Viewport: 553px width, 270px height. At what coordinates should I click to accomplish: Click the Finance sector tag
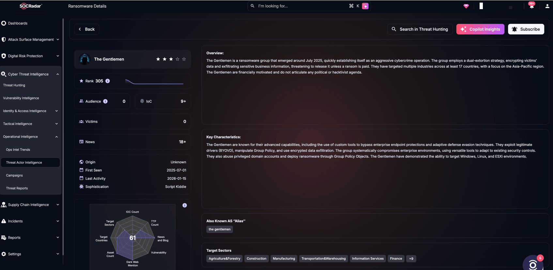click(x=396, y=259)
